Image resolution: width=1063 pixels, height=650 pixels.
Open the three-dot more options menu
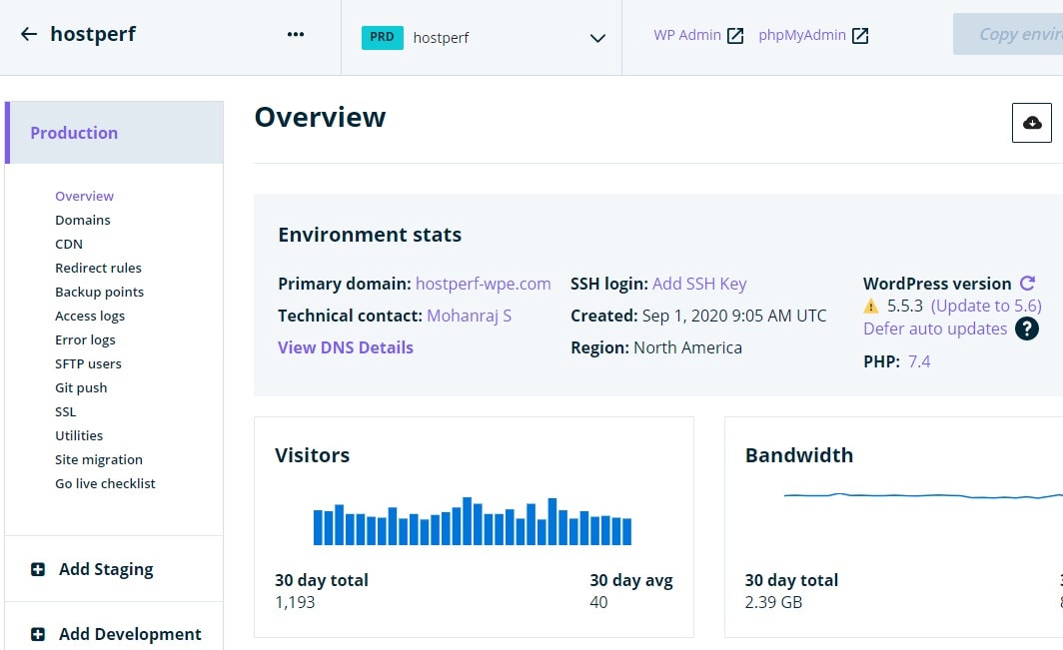click(x=296, y=34)
